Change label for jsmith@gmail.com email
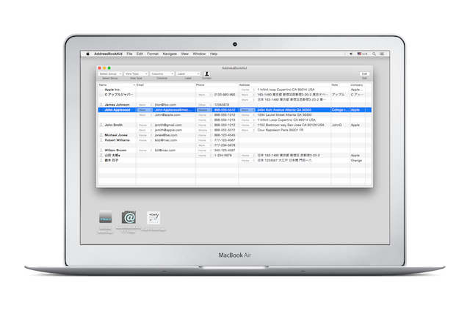The width and height of the screenshot is (470, 309). click(x=145, y=125)
